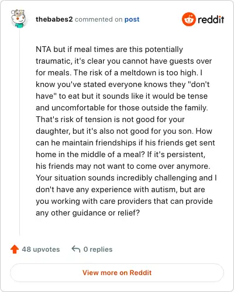Click the line starting "Your situation sounds incredibly"
Image resolution: width=234 pixels, height=292 pixels.
point(126,178)
